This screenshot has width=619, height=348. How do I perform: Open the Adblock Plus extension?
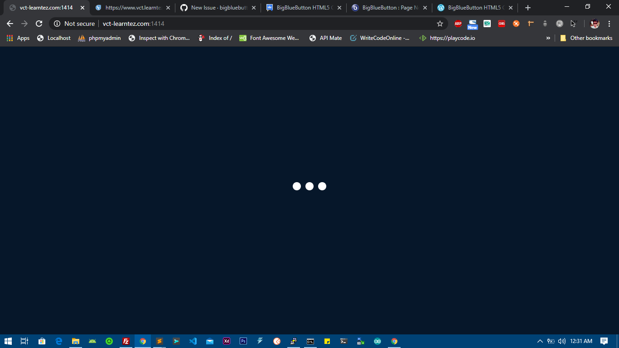(458, 24)
